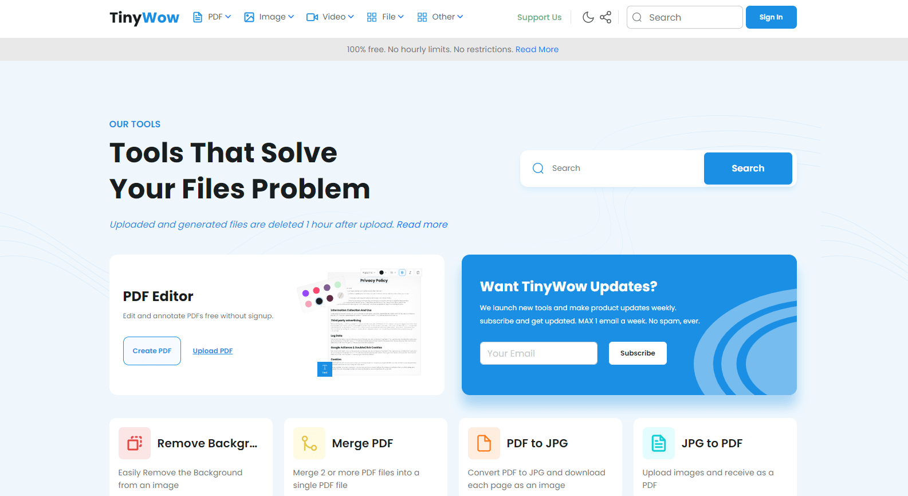Open the JPG to PDF tool title

tap(712, 443)
